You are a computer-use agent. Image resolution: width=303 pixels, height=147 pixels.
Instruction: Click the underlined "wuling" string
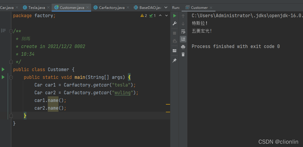123,93
